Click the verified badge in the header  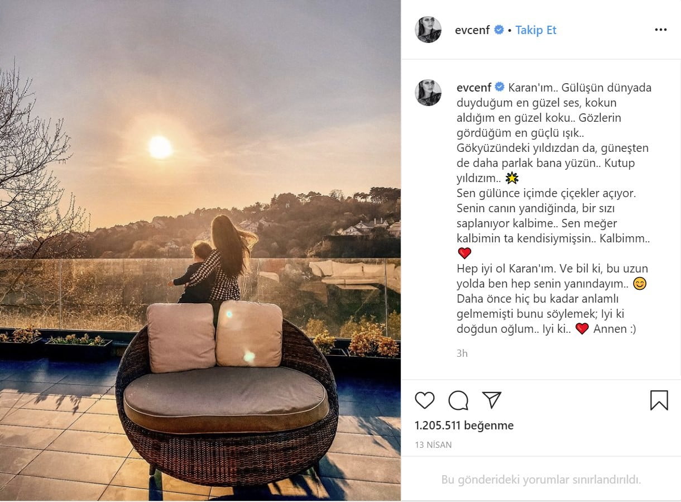(x=499, y=30)
